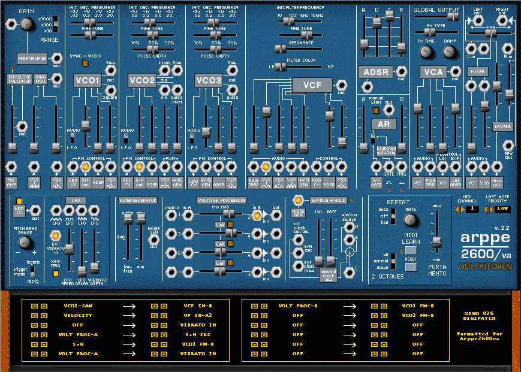Image resolution: width=521 pixels, height=372 pixels.
Task: Click the Damp knob
Action: click(x=449, y=52)
